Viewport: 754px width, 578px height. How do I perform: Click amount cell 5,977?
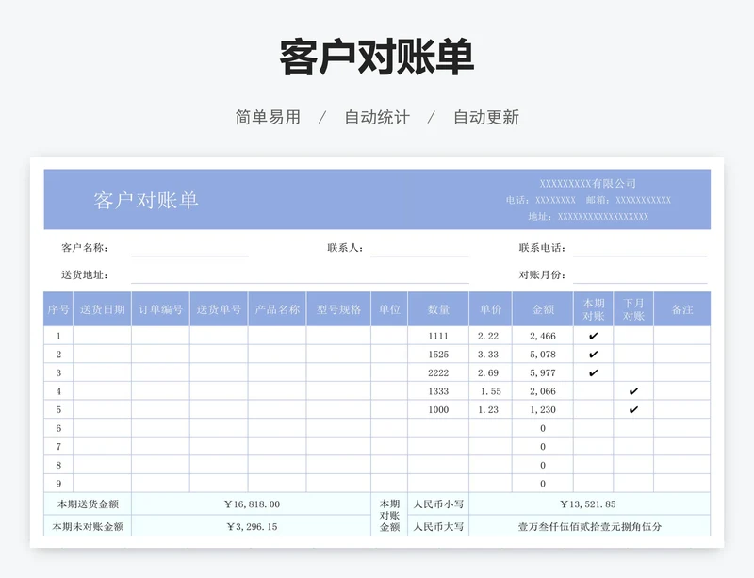(x=543, y=372)
